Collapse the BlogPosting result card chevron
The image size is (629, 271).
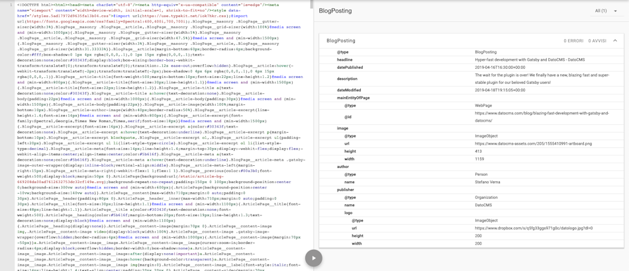pyautogui.click(x=615, y=40)
